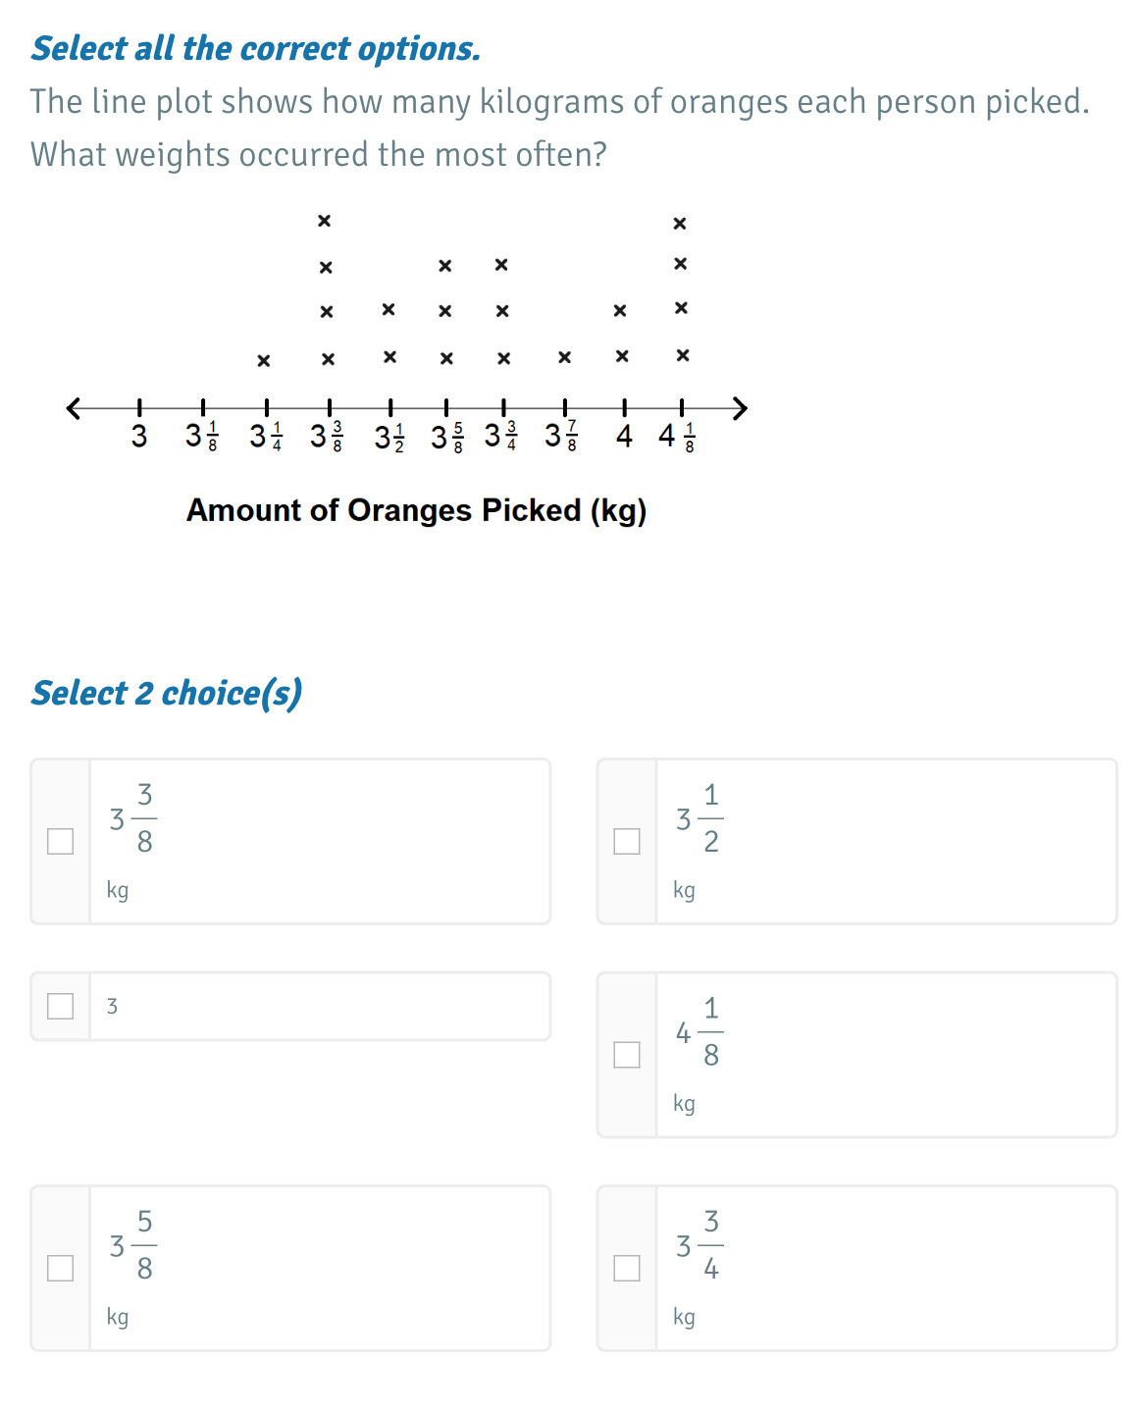Select the 4 1/8 kg checkbox

[627, 1055]
